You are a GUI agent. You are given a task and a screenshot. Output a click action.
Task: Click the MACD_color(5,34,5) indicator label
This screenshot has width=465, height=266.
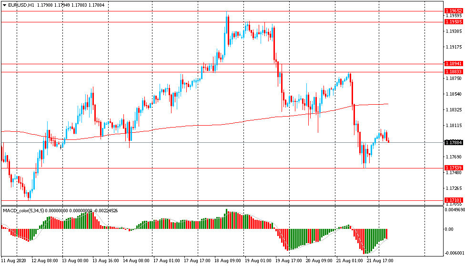point(23,211)
